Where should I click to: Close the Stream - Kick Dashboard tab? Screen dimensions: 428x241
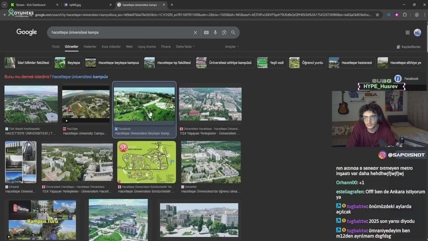point(57,5)
